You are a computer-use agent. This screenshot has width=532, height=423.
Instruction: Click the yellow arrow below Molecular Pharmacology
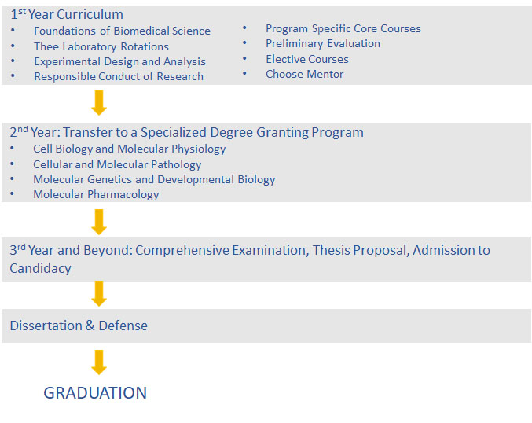99,222
